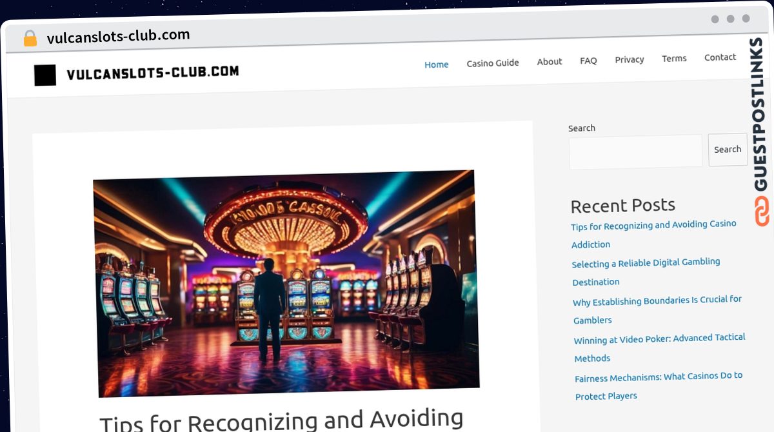The image size is (774, 432).
Task: Open 'Fairness Mechanisms' recent post link
Action: [659, 386]
